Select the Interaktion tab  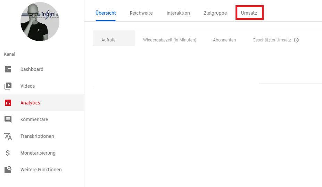178,13
